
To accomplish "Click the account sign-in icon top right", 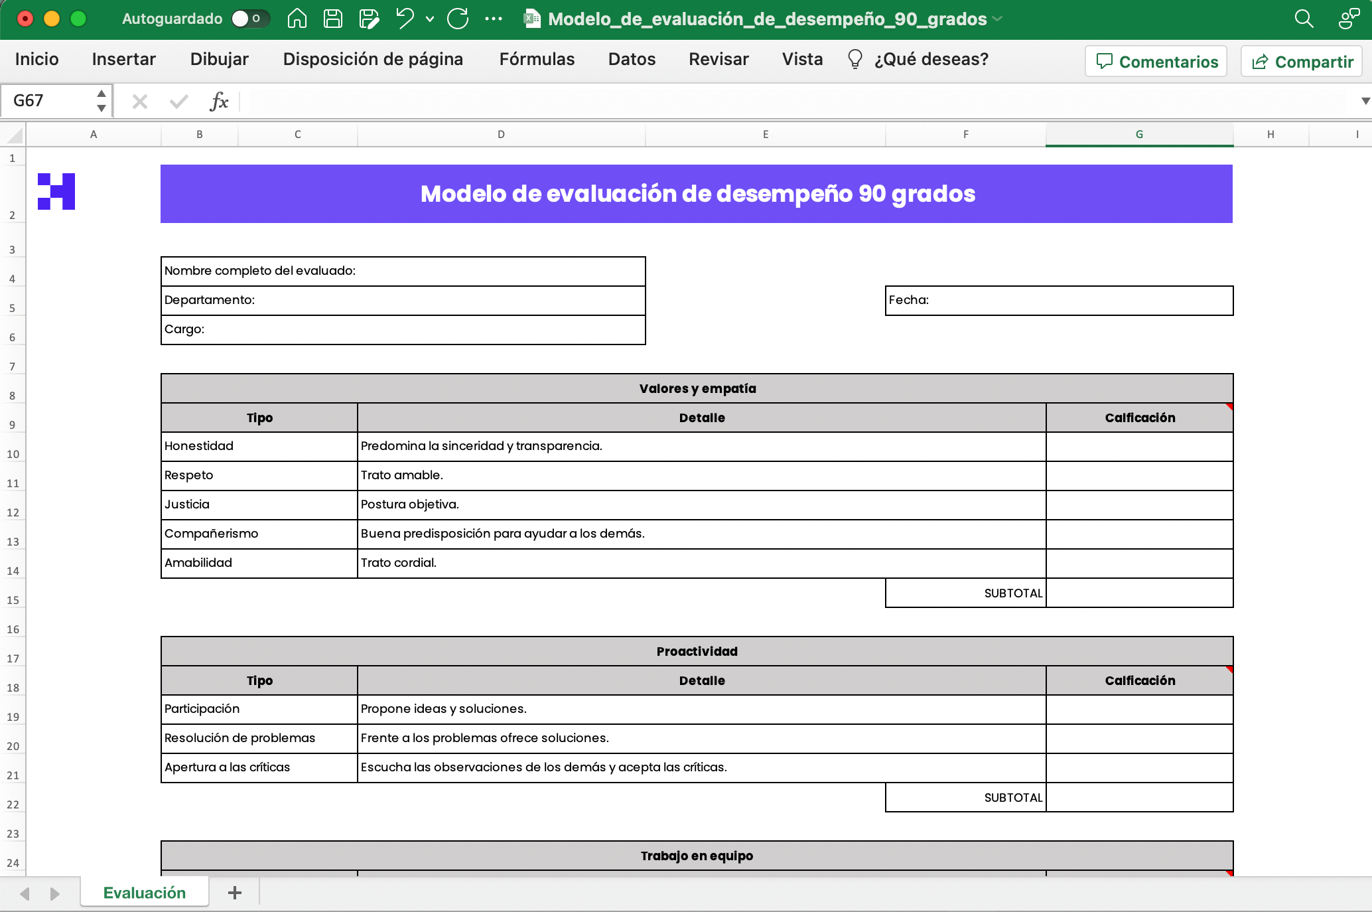I will coord(1348,19).
